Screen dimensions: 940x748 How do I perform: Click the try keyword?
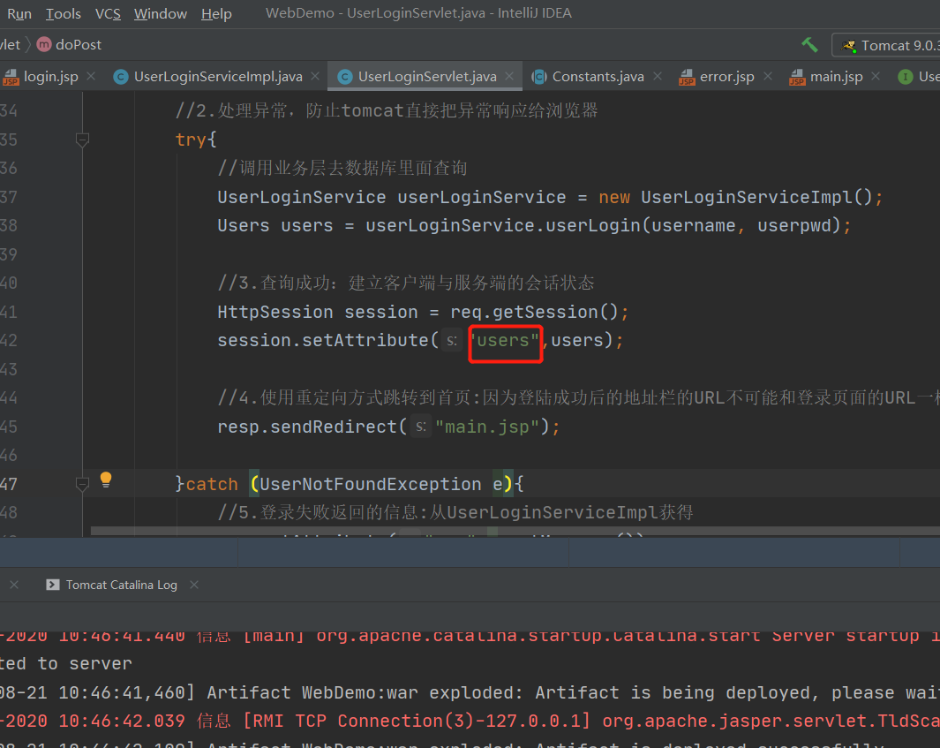[191, 140]
